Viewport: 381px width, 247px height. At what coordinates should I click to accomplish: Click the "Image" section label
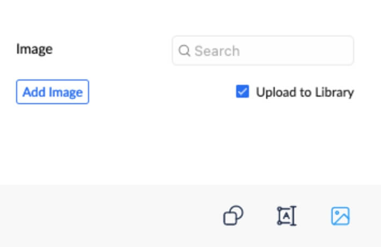[34, 49]
